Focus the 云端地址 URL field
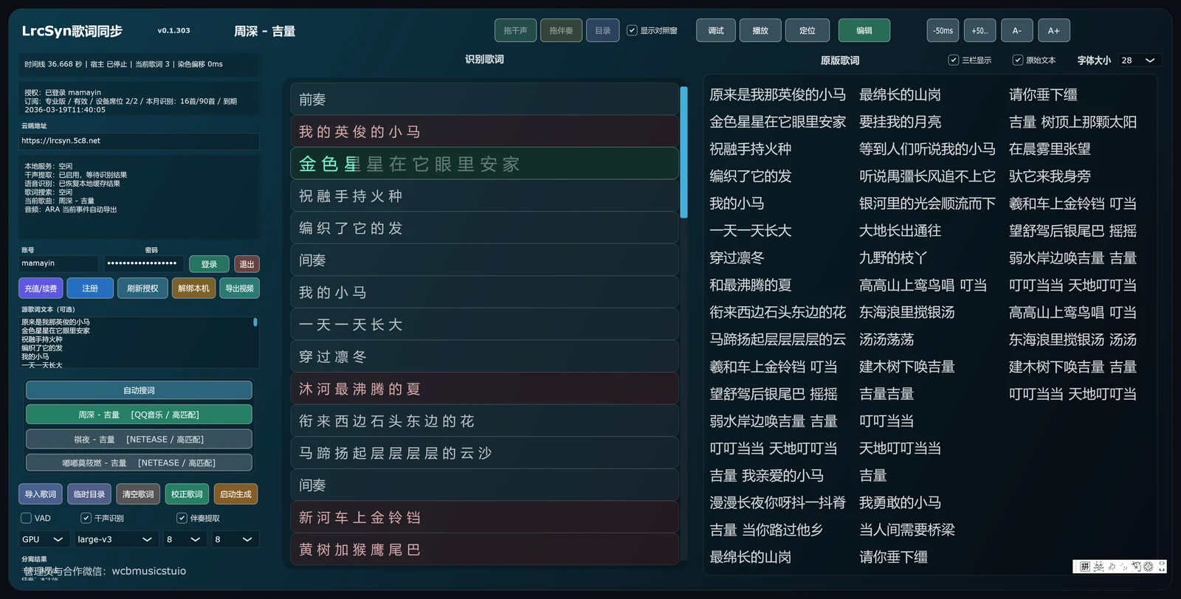The height and width of the screenshot is (599, 1181). pos(139,141)
